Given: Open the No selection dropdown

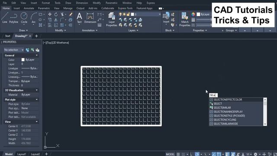Looking at the screenshot, I should tap(14, 50).
